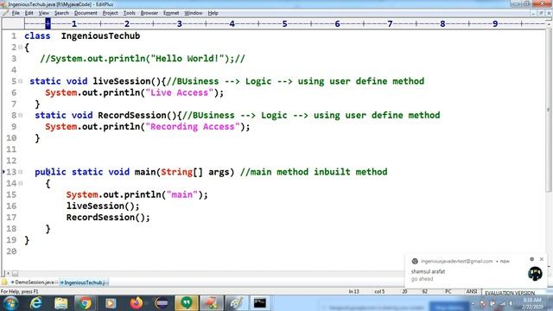
Task: Click line number 13 in the gutter
Action: coord(11,172)
